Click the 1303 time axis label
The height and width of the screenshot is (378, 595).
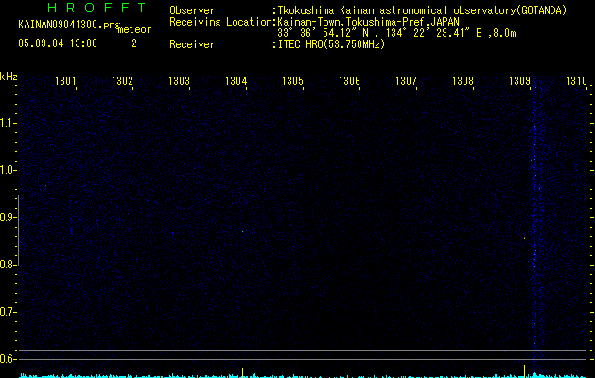pyautogui.click(x=179, y=81)
